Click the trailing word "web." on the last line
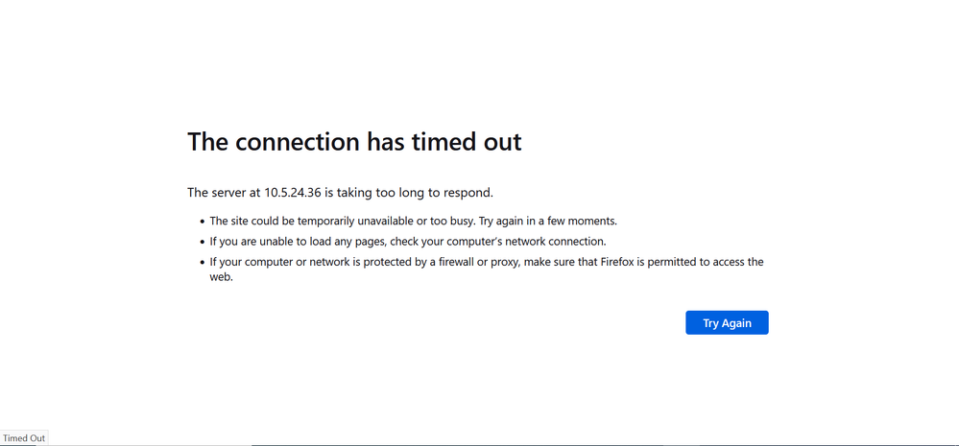 222,278
